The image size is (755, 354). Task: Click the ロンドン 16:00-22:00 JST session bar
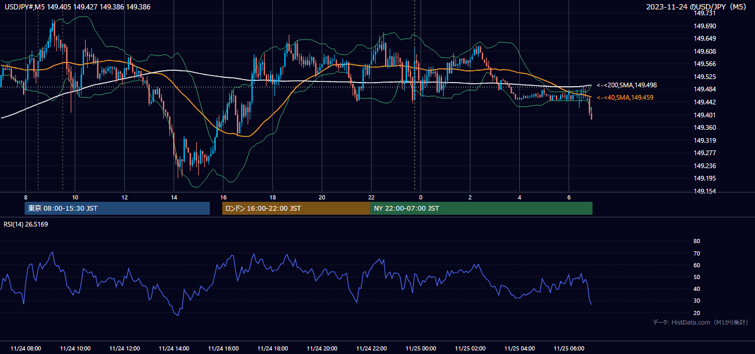pyautogui.click(x=296, y=208)
